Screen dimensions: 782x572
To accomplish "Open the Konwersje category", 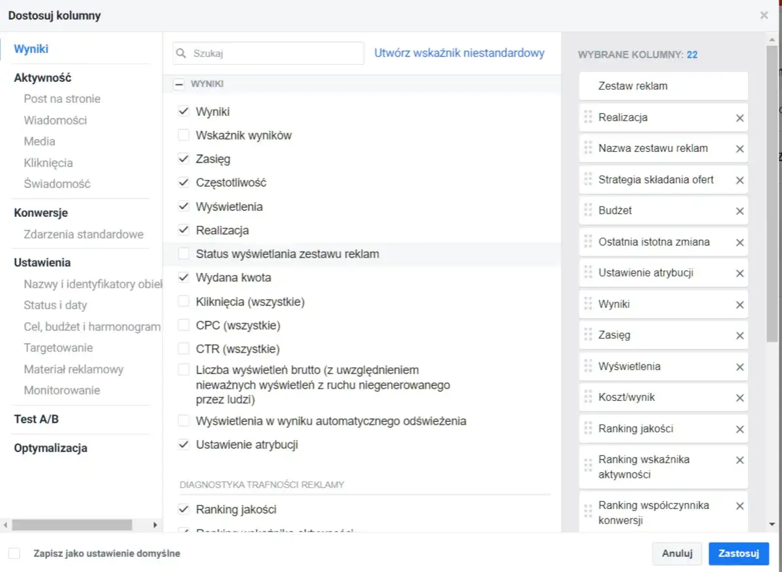I will click(41, 213).
